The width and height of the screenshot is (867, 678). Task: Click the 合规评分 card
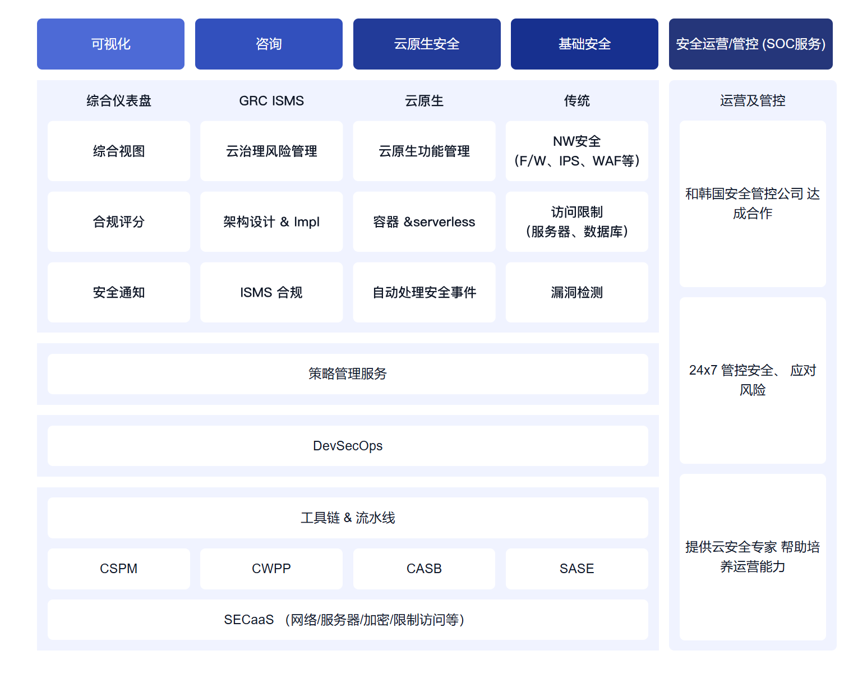coord(119,222)
